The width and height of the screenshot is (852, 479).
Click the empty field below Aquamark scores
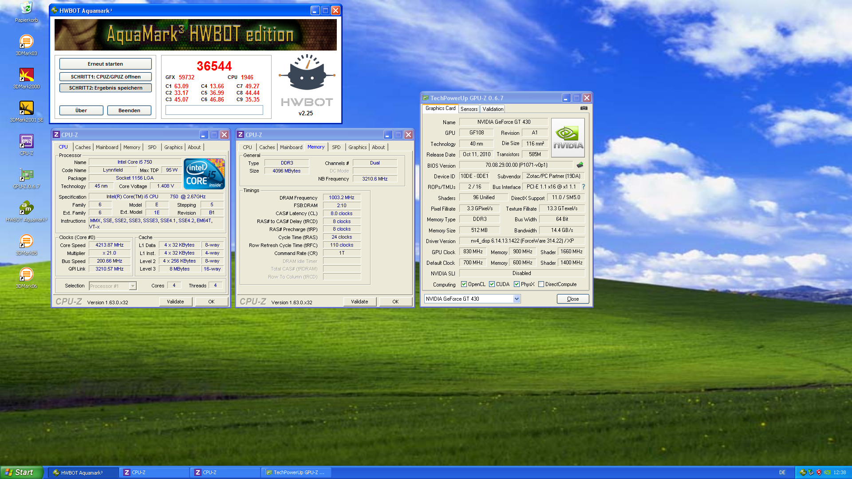coord(214,110)
